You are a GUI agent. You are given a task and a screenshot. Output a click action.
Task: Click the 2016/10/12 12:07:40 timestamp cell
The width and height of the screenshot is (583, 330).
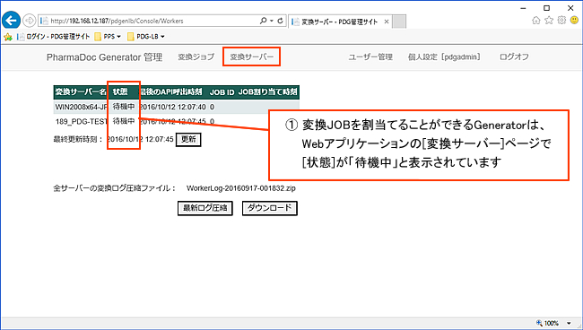coord(173,107)
